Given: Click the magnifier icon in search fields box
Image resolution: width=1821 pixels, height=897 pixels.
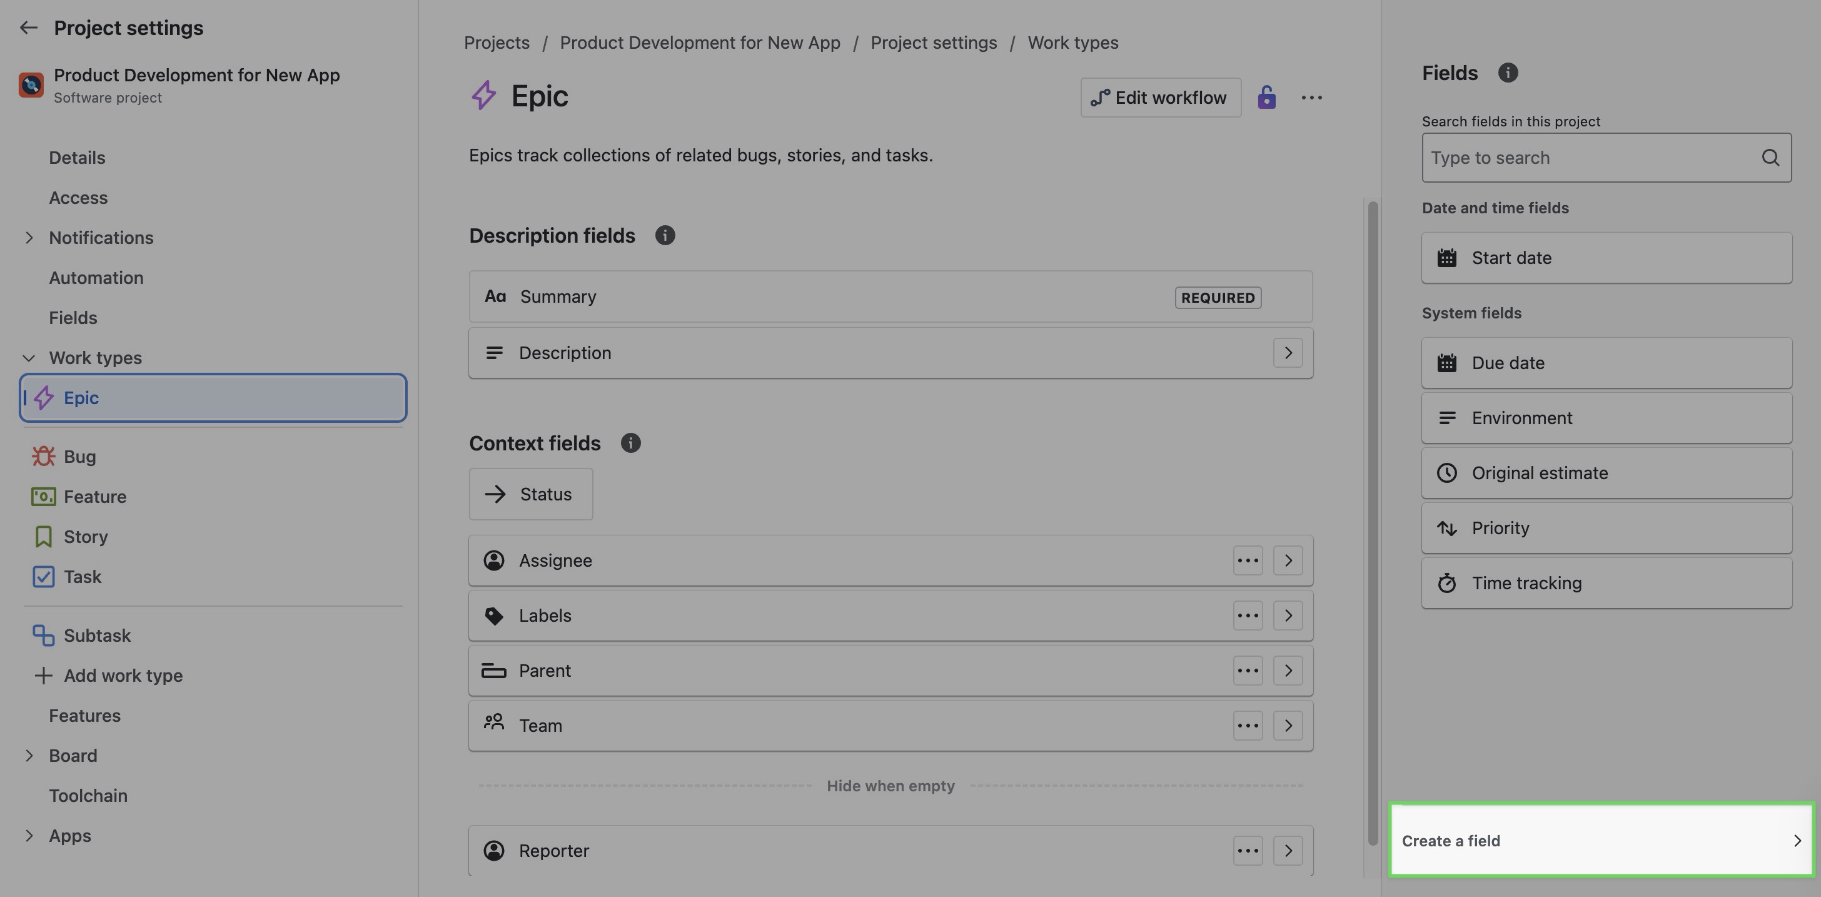Looking at the screenshot, I should pos(1770,158).
